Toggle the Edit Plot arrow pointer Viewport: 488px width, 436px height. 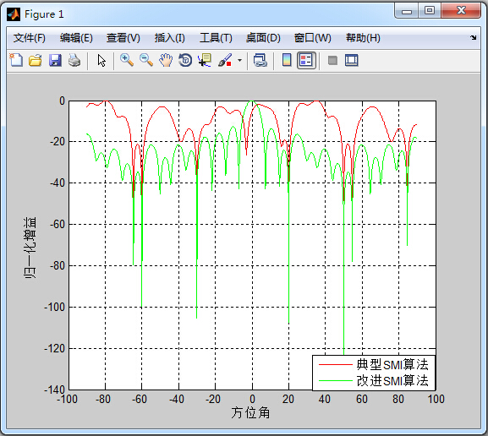(x=101, y=60)
